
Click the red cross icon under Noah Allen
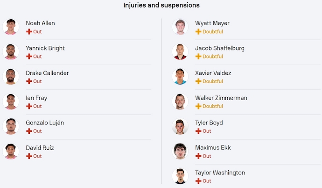coord(29,31)
